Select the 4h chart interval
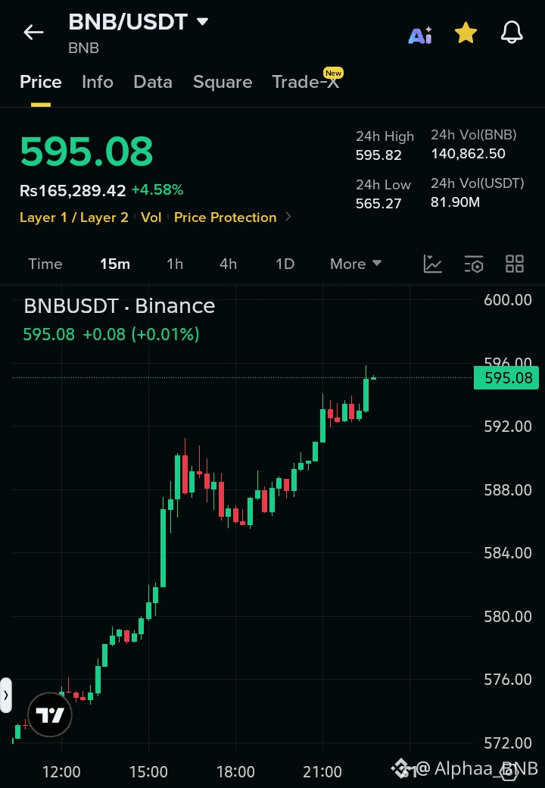This screenshot has height=788, width=545. click(x=228, y=264)
